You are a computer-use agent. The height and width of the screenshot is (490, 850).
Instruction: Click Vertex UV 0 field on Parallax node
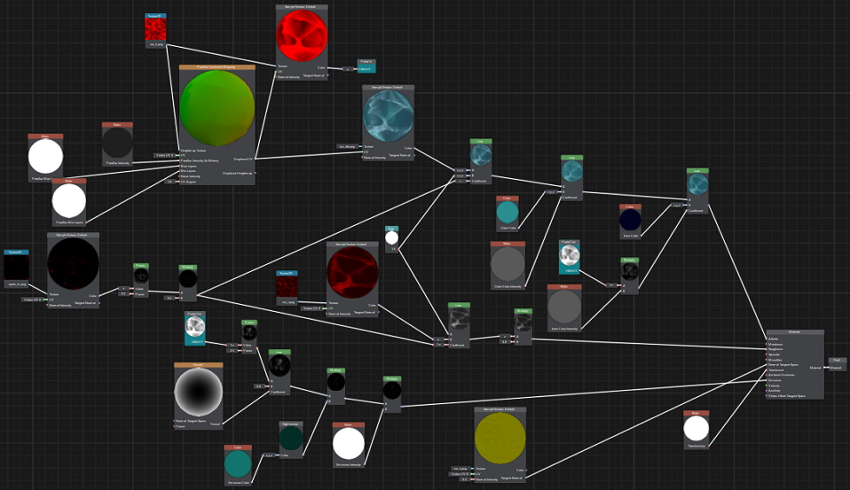[164, 155]
